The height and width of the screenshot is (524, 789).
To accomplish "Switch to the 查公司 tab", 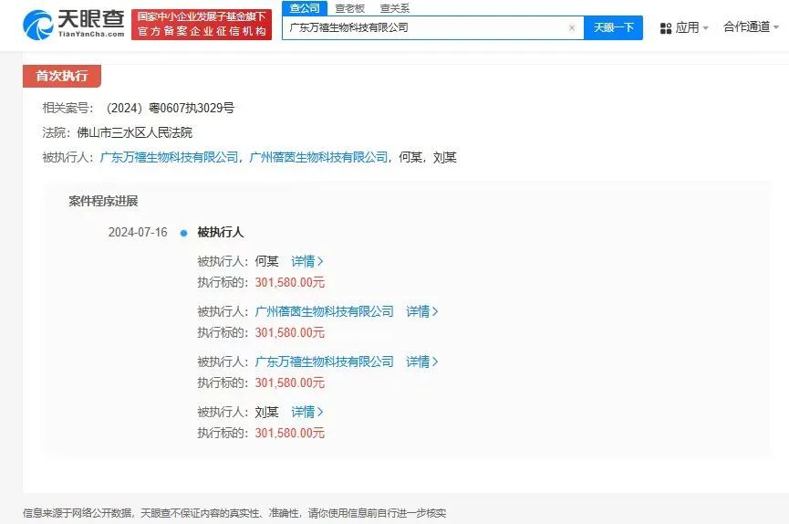I will tap(305, 8).
